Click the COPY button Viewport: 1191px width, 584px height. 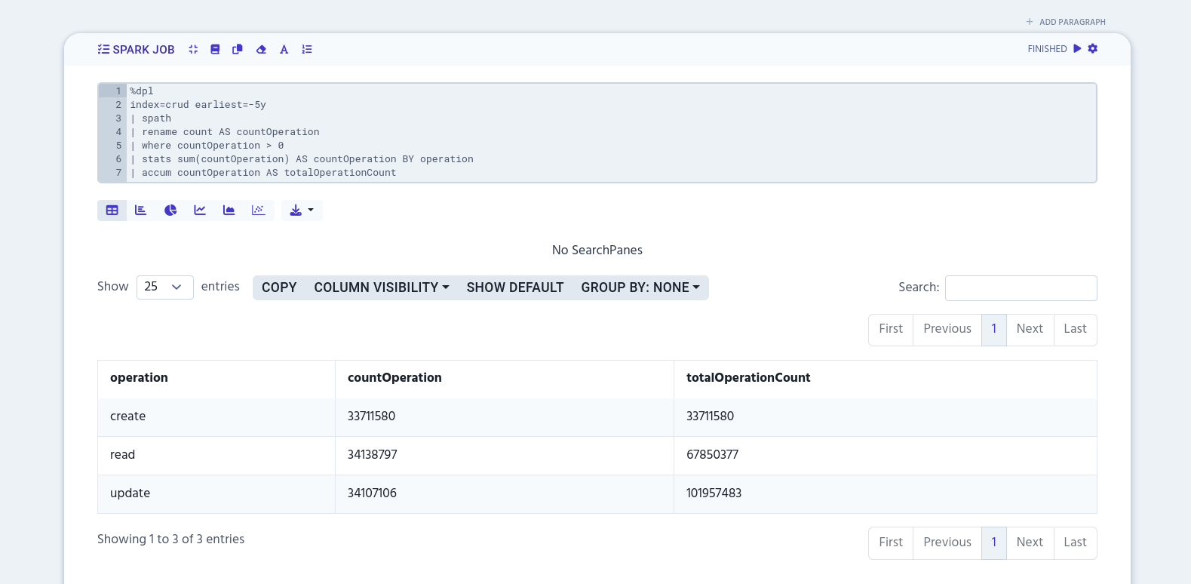coord(279,287)
